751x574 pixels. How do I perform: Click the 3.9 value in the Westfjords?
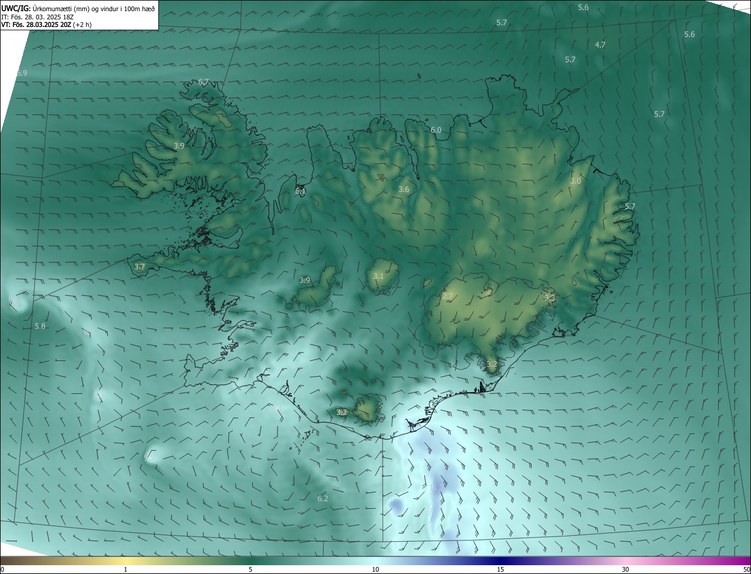point(180,146)
